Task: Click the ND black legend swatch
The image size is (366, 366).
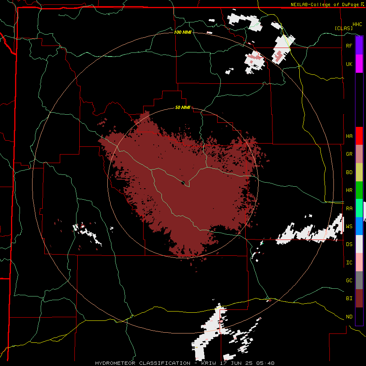Action: pos(359,316)
